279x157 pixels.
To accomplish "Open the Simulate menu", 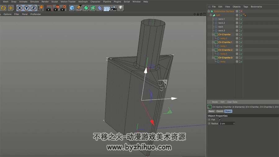I will (x=34, y=2).
